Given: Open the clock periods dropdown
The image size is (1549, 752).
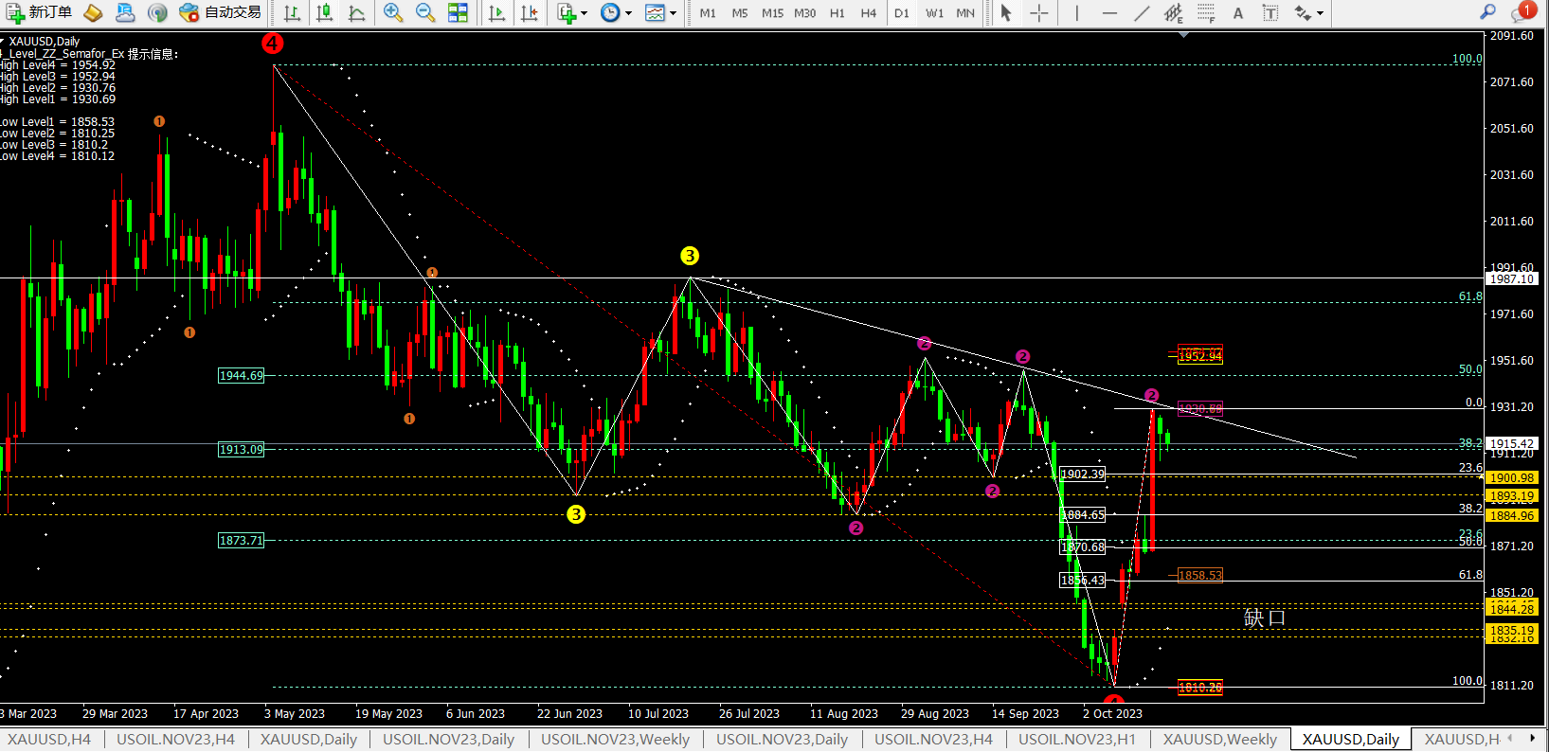Looking at the screenshot, I should [628, 13].
